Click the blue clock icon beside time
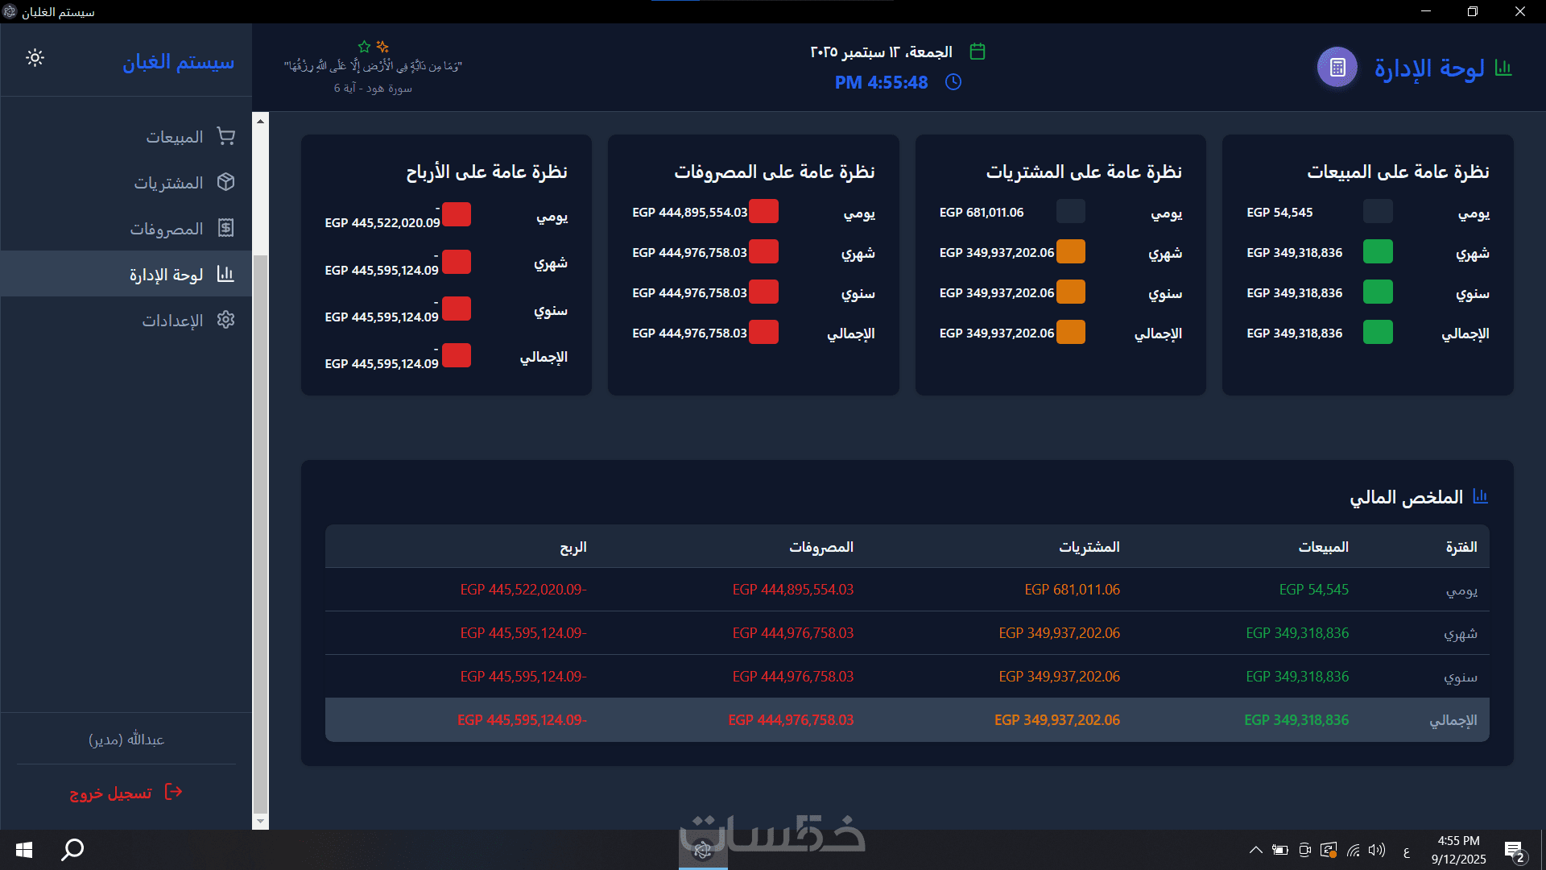 click(953, 82)
